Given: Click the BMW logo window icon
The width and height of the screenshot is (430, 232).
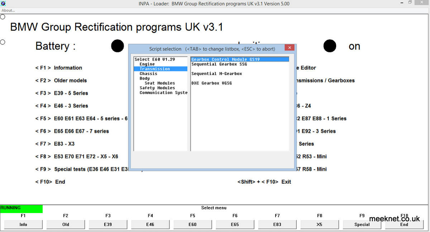Looking at the screenshot, I should [3, 3].
